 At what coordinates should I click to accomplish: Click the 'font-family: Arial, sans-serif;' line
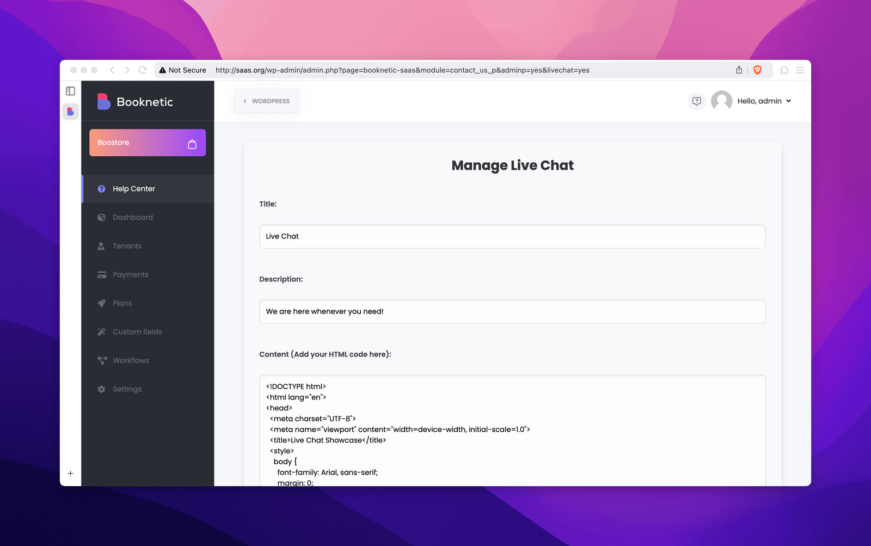327,473
